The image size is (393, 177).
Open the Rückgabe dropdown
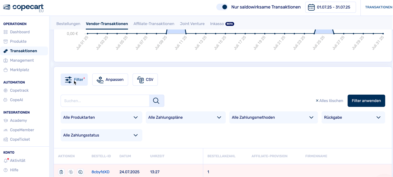click(x=353, y=117)
